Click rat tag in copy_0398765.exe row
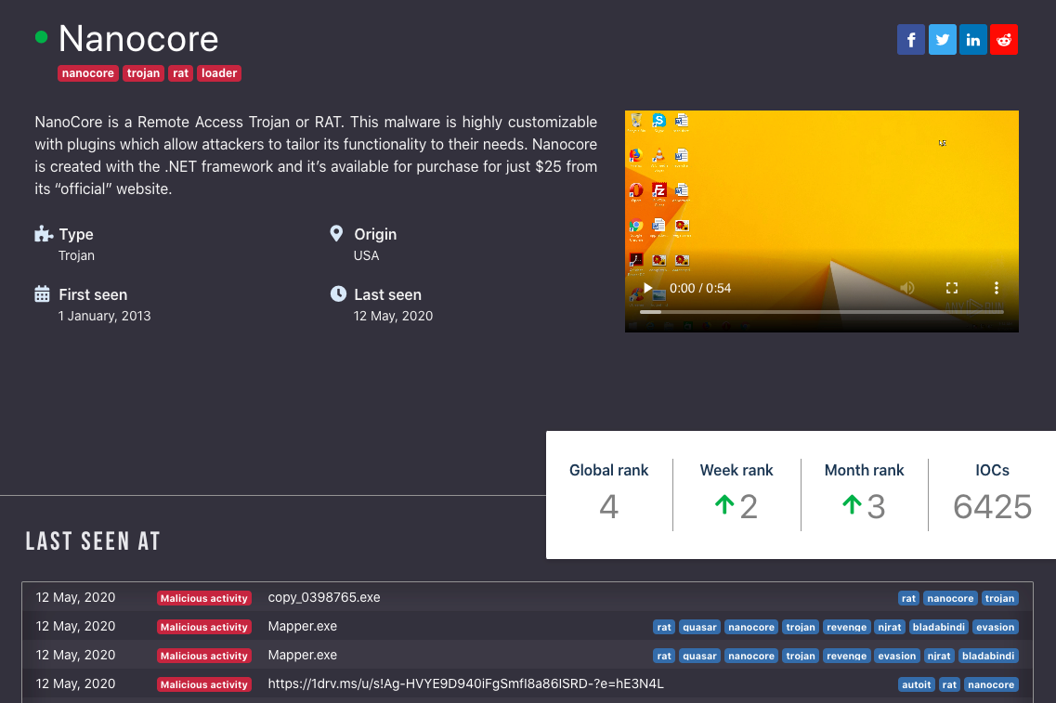Screen dimensions: 1056x703 click(x=908, y=598)
